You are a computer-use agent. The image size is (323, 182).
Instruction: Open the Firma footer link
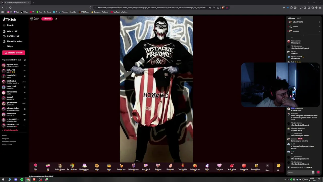4,136
